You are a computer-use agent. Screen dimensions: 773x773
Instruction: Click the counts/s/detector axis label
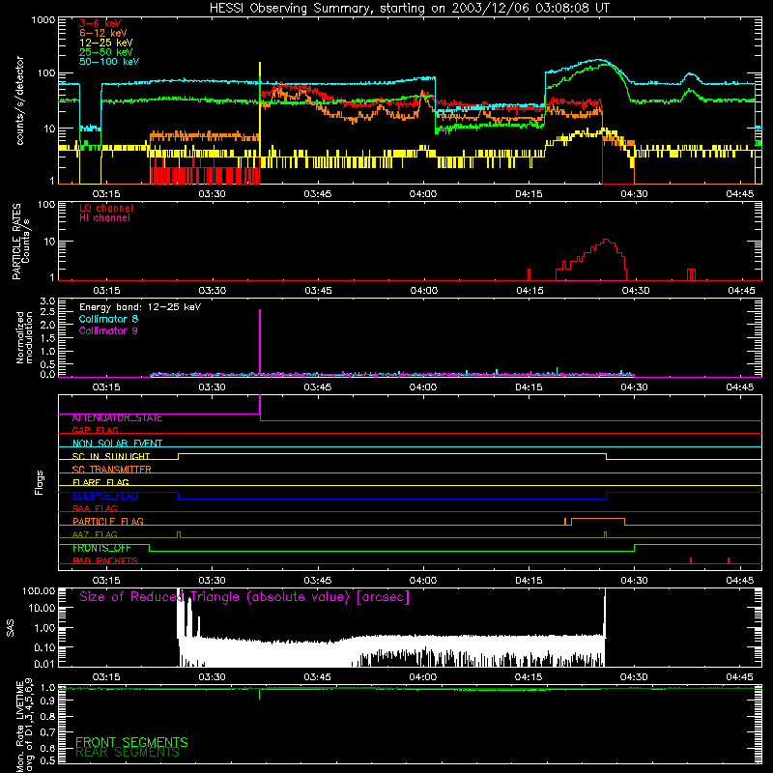(19, 100)
